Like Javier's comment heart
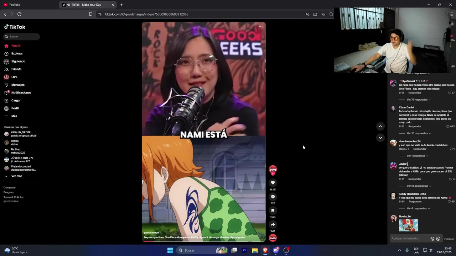Image resolution: width=456 pixels, height=256 pixels. (x=451, y=179)
